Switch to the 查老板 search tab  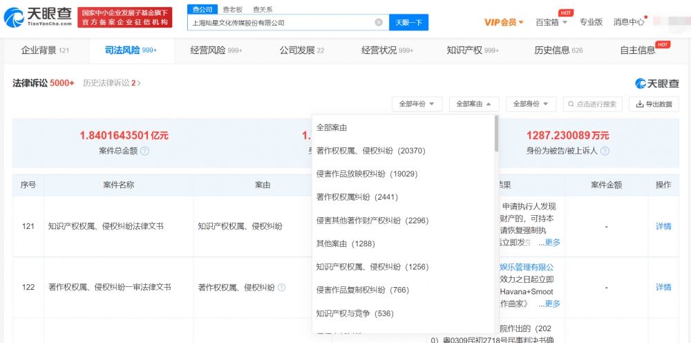tap(232, 9)
